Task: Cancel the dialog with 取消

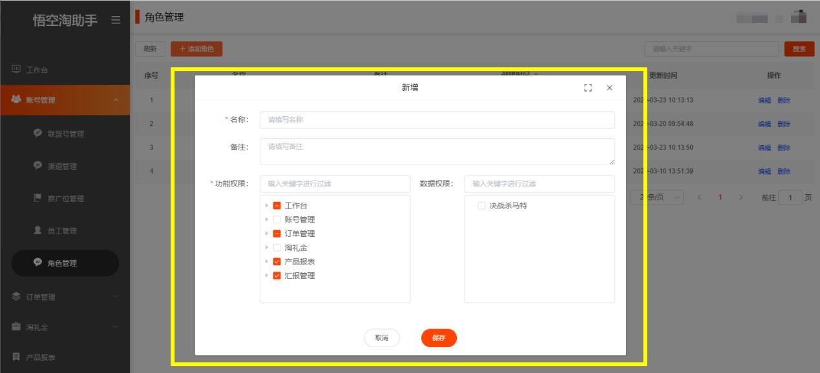Action: (x=382, y=338)
